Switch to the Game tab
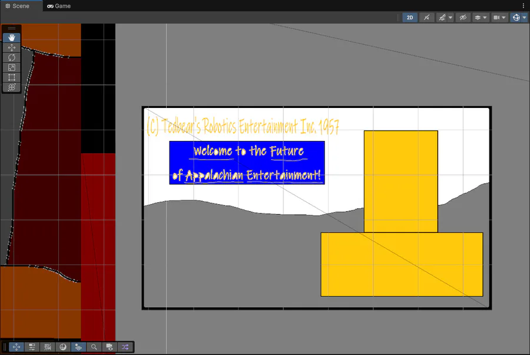530x355 pixels. click(x=59, y=6)
